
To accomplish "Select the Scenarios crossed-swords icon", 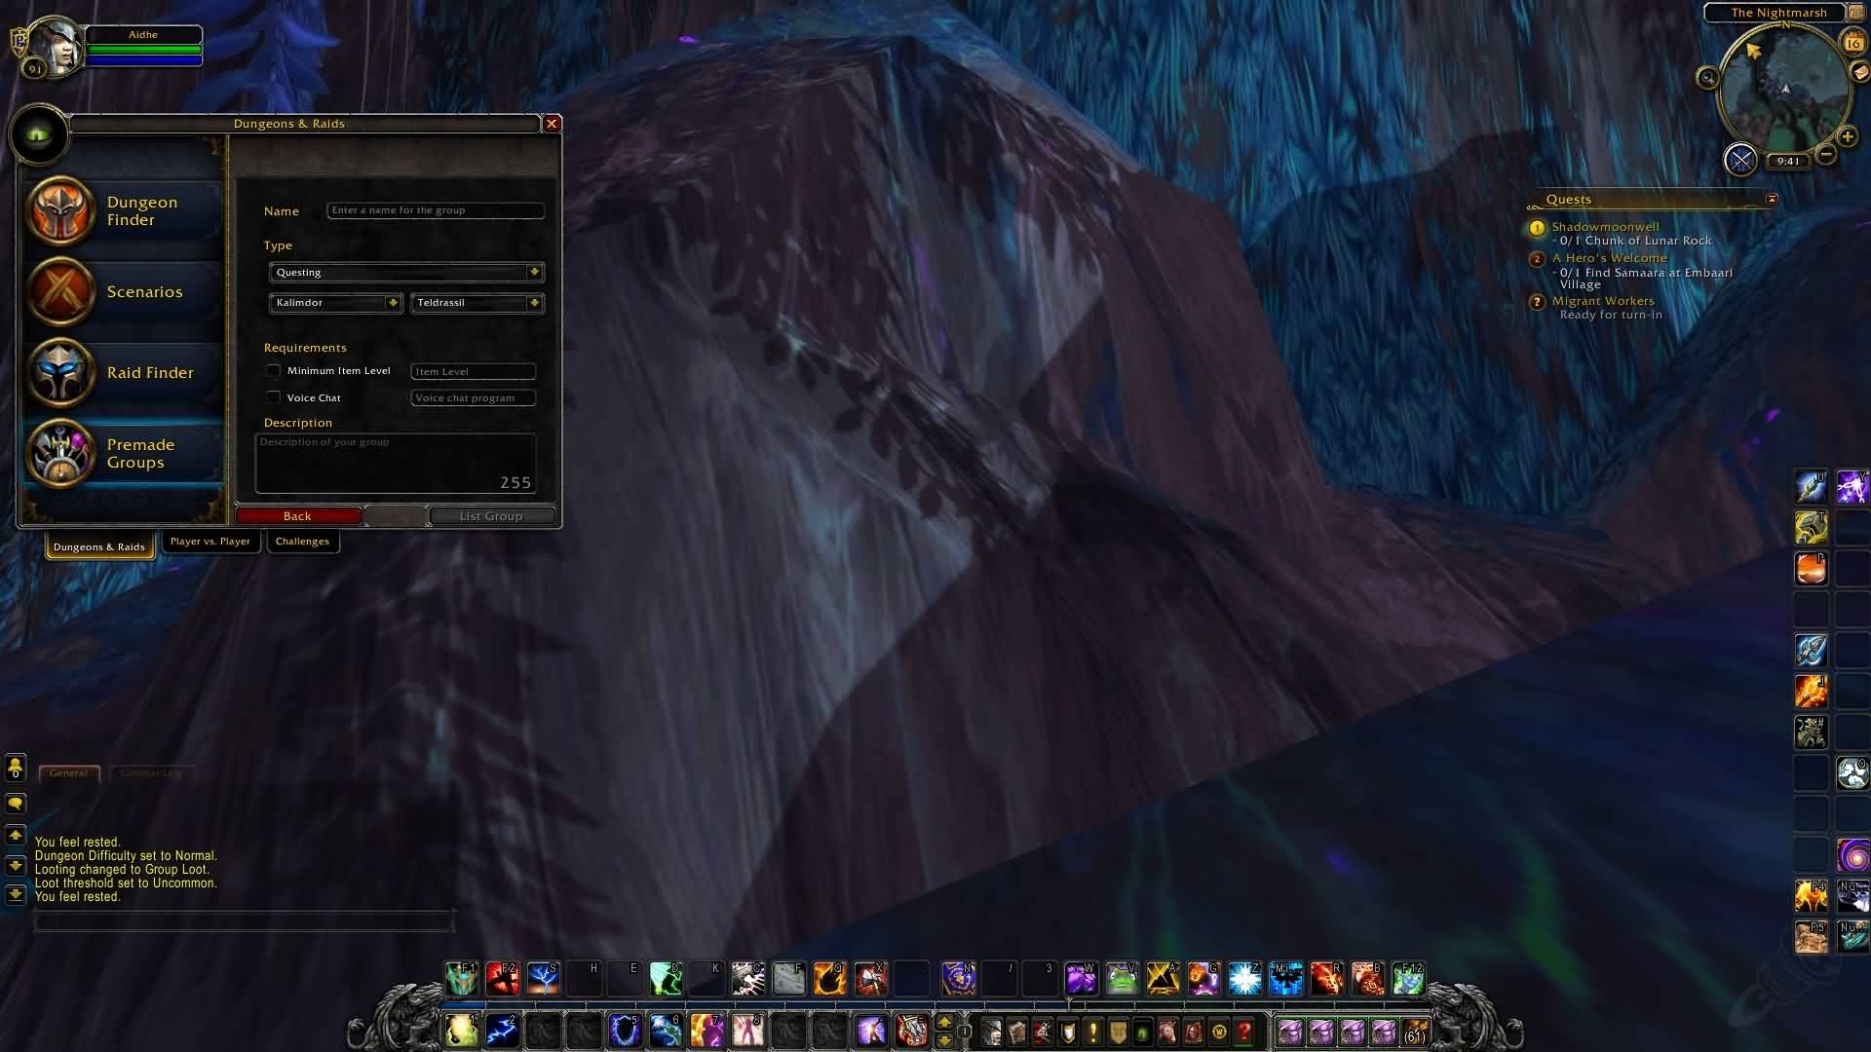I will coord(60,291).
